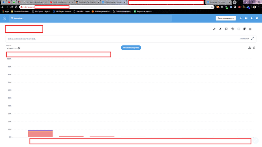
Task: Open the notifications bell icon
Action: point(252,18)
